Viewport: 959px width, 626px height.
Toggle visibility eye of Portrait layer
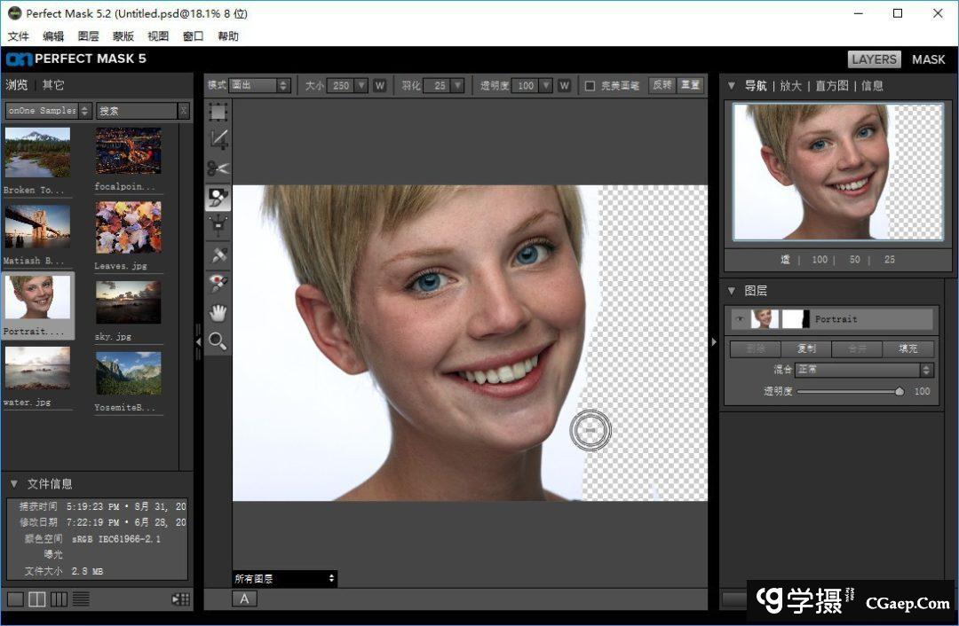(740, 319)
